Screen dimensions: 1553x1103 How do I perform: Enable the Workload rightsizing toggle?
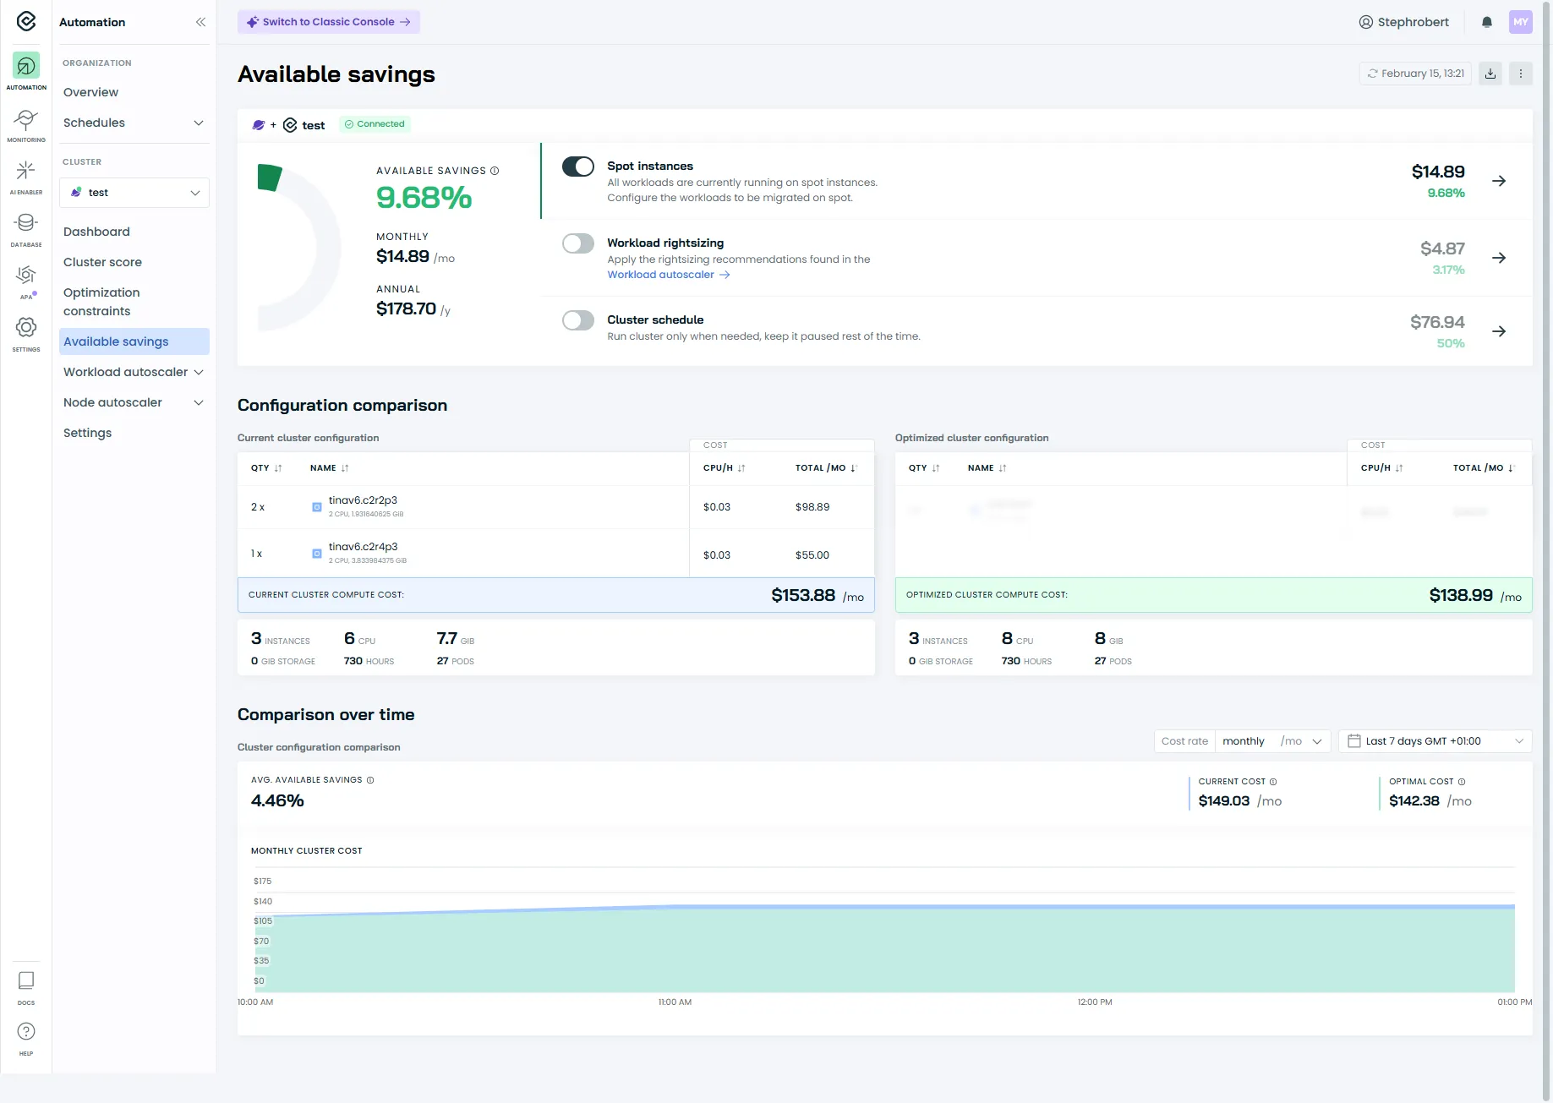[x=578, y=243]
